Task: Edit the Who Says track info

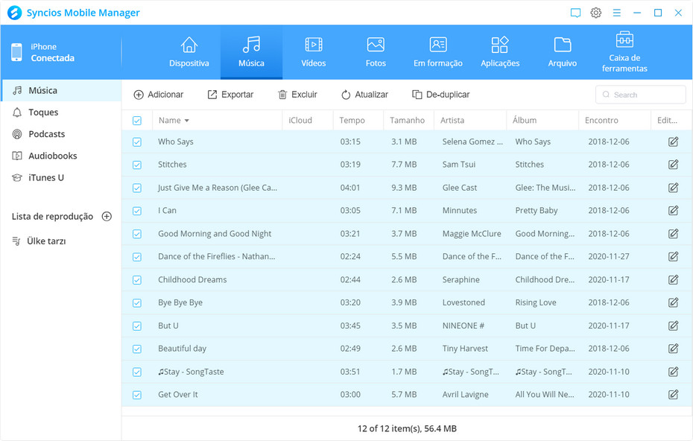Action: click(673, 142)
